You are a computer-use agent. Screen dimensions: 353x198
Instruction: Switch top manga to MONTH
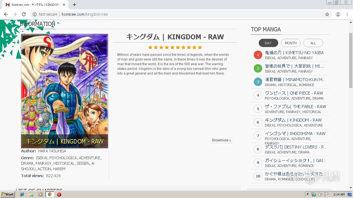(291, 43)
